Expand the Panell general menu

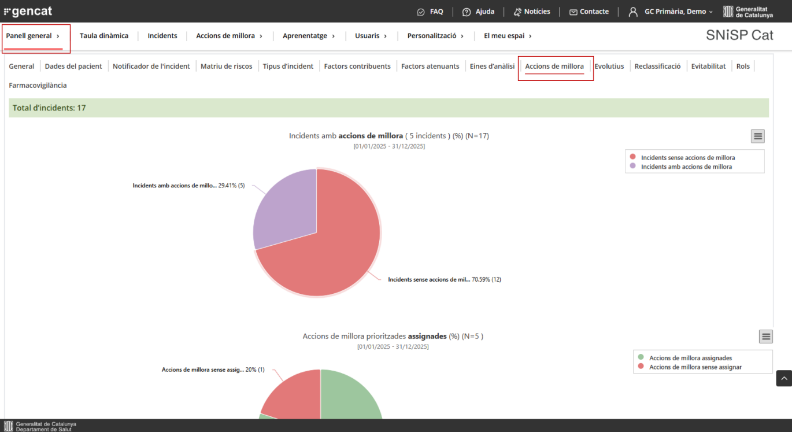[33, 36]
